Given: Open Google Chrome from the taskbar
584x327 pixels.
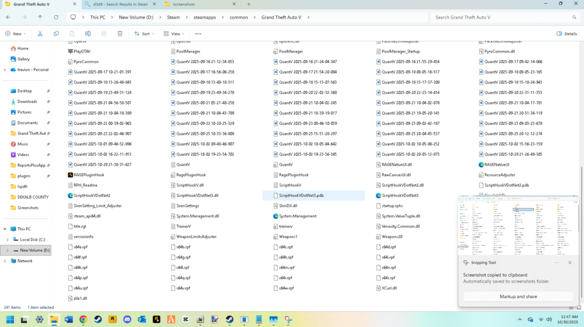Looking at the screenshot, I should pyautogui.click(x=83, y=319).
